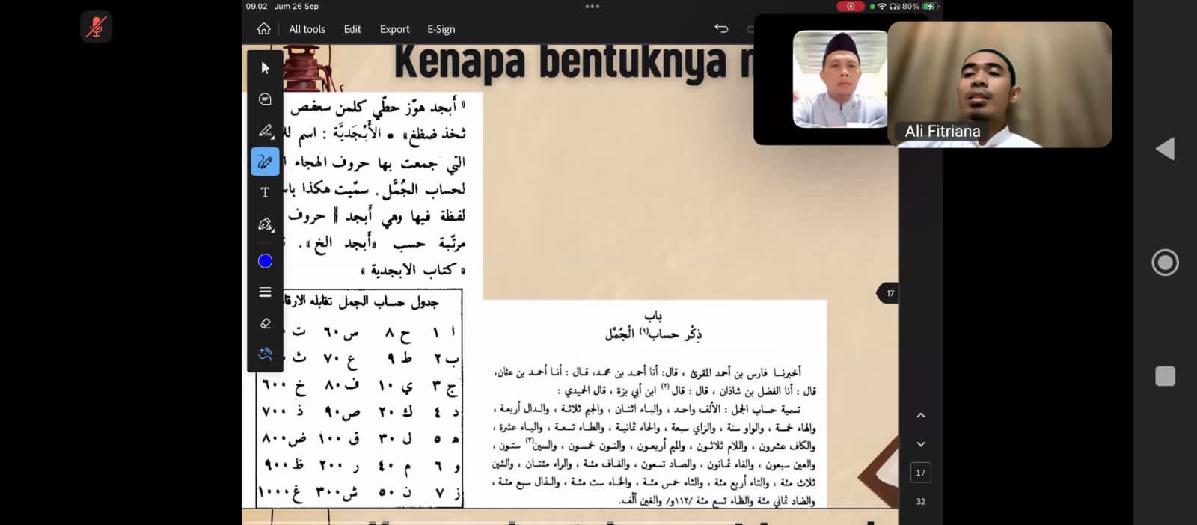
Task: Click the Export button
Action: pos(394,29)
